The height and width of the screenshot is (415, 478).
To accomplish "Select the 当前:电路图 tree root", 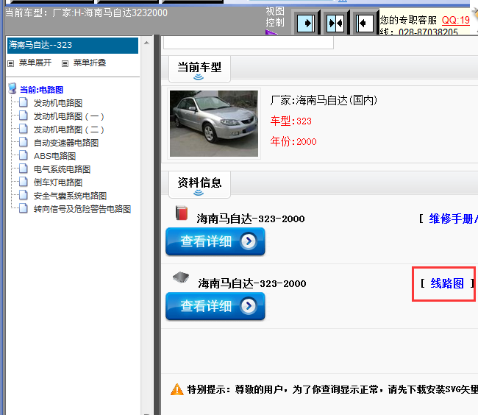I will coord(41,90).
